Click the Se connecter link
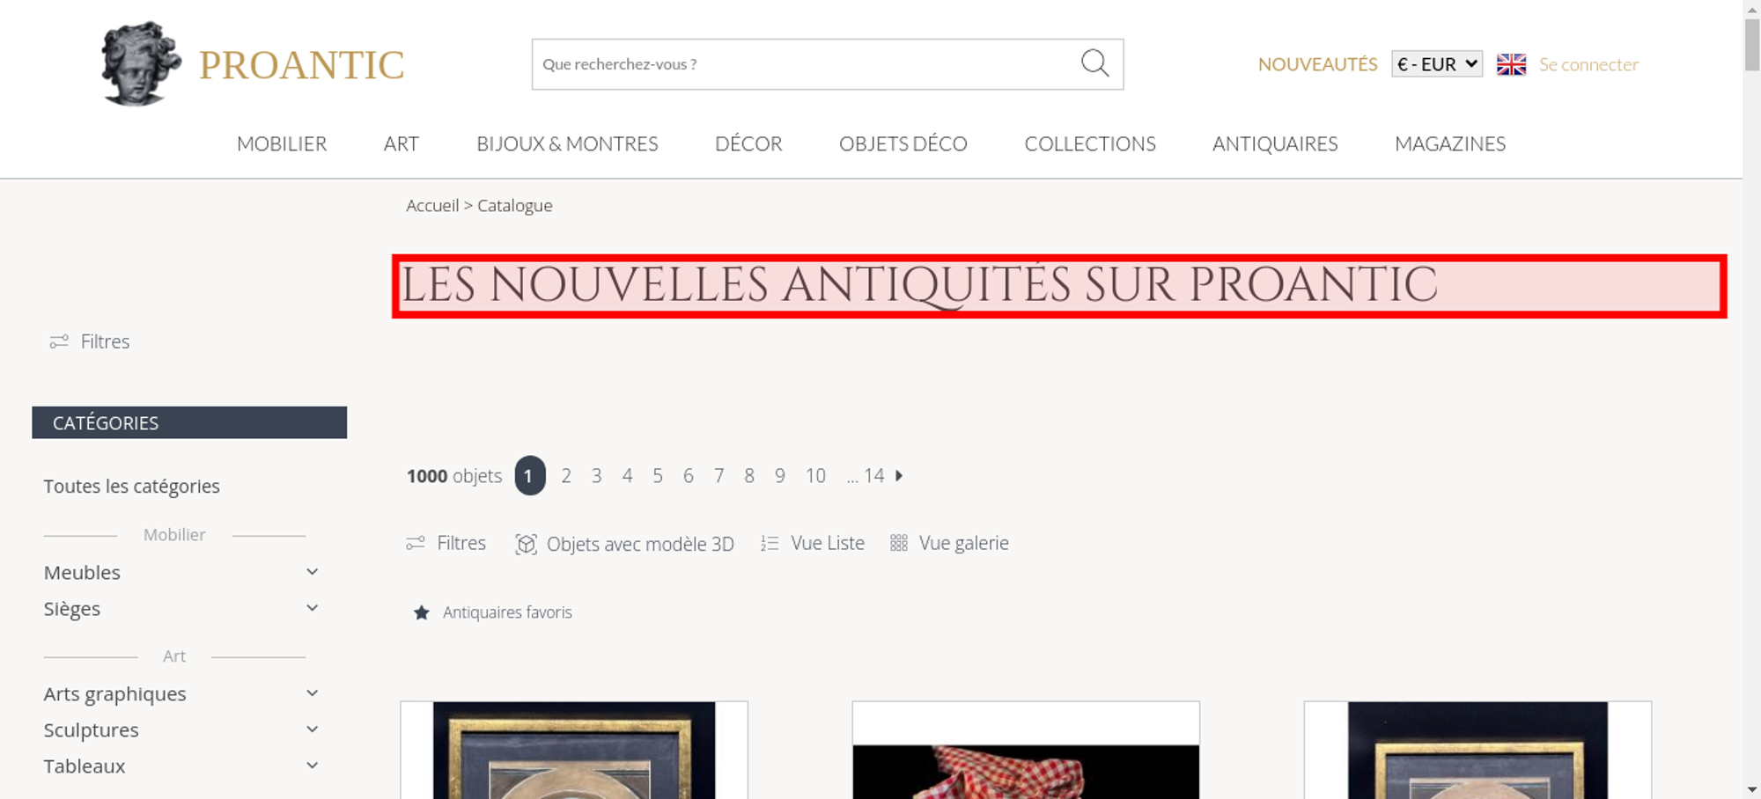This screenshot has height=799, width=1761. click(x=1588, y=64)
